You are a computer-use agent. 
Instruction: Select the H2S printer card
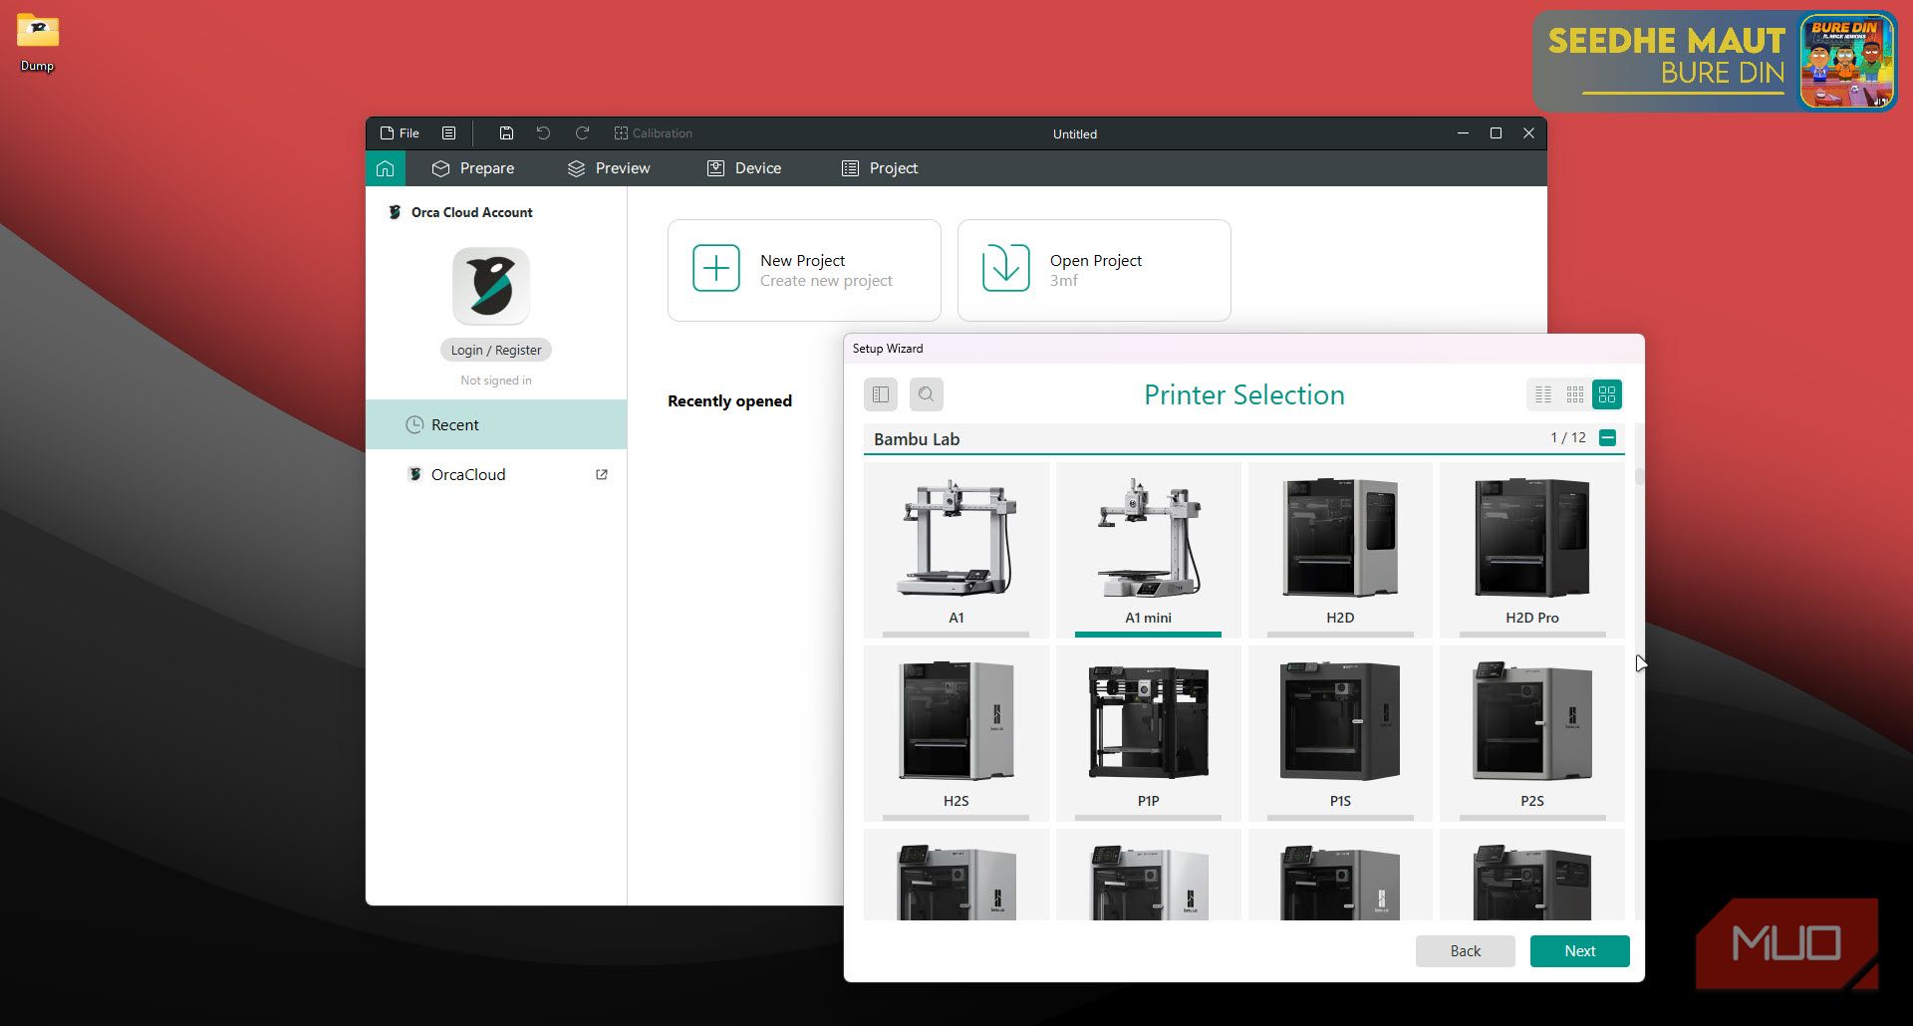(956, 733)
